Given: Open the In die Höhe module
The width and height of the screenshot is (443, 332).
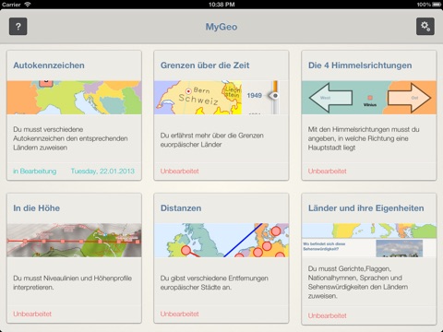Looking at the screenshot, I should click(36, 208).
